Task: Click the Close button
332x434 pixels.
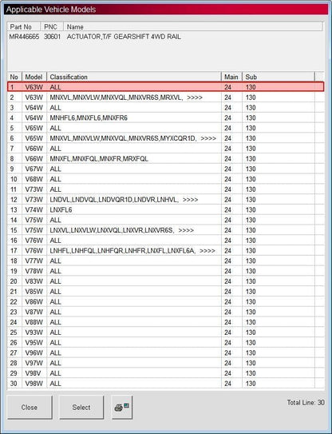Action: click(30, 407)
